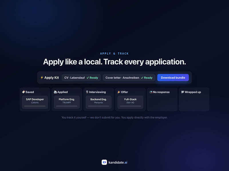This screenshot has height=171, width=229.
Task: Click the Applied column inbox icon
Action: coord(55,92)
